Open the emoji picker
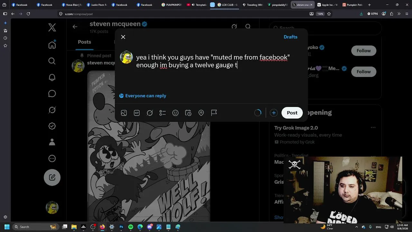 click(175, 113)
